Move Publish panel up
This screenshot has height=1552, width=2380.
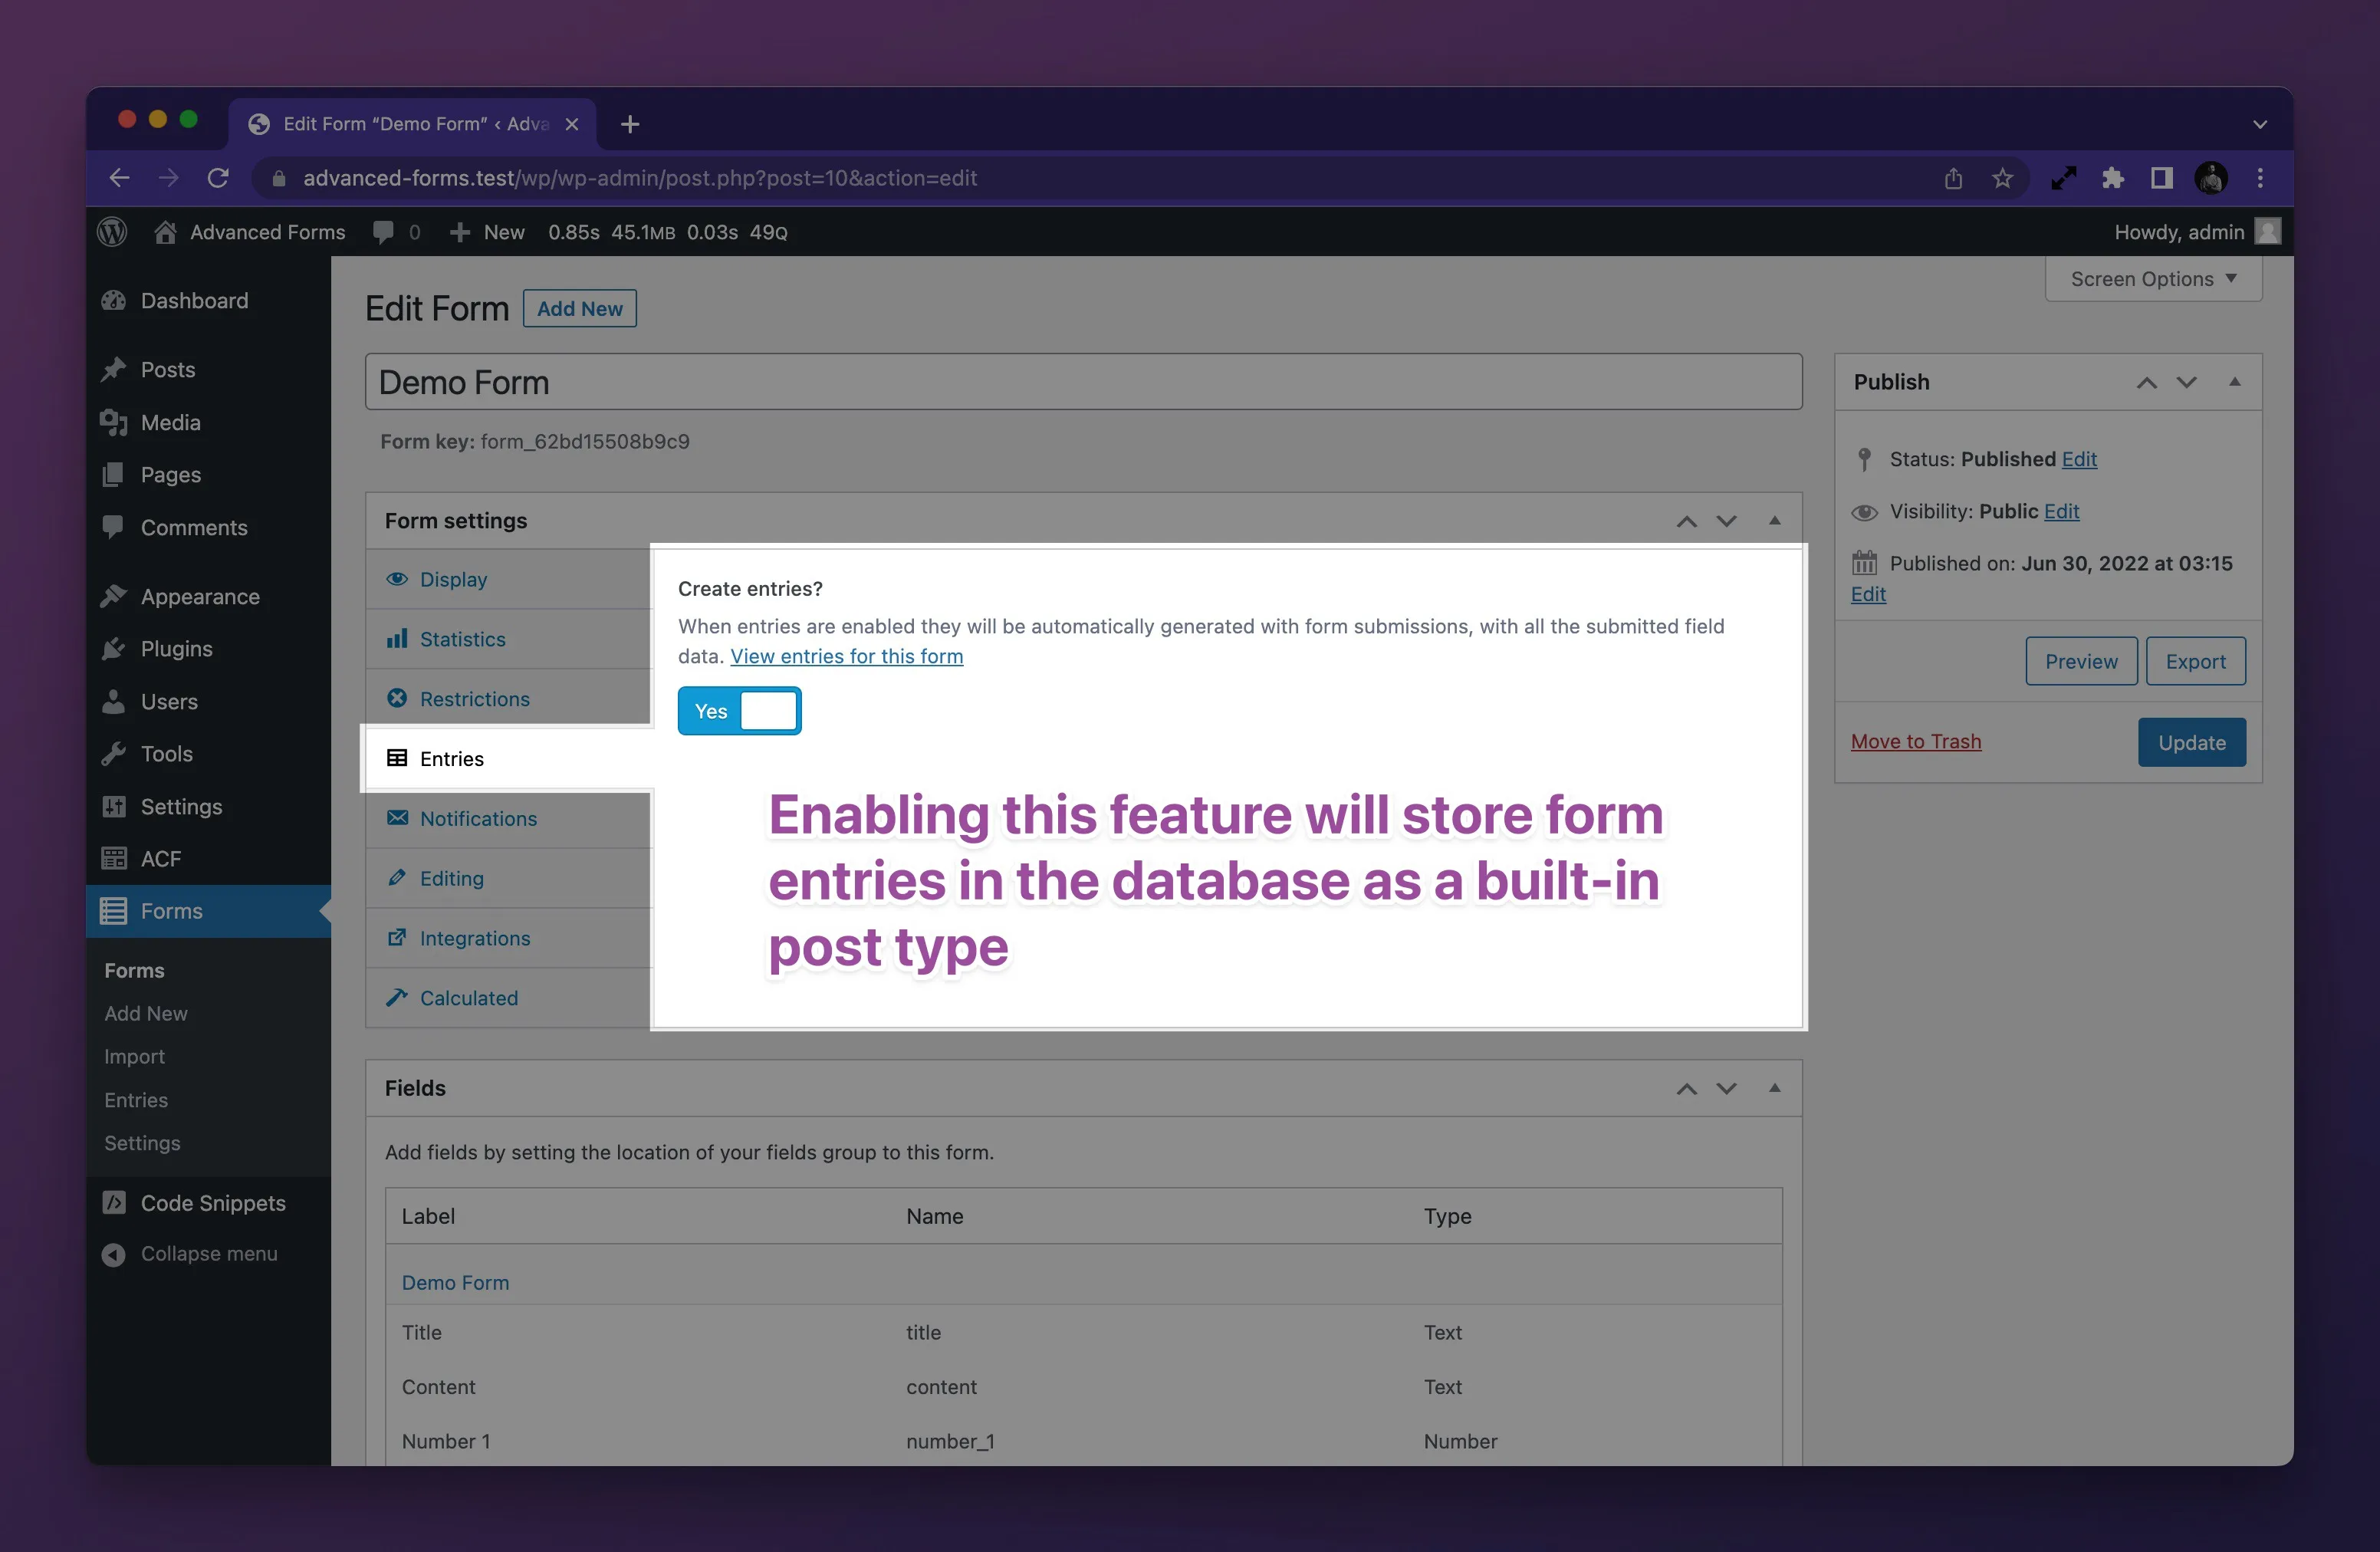(x=2146, y=382)
